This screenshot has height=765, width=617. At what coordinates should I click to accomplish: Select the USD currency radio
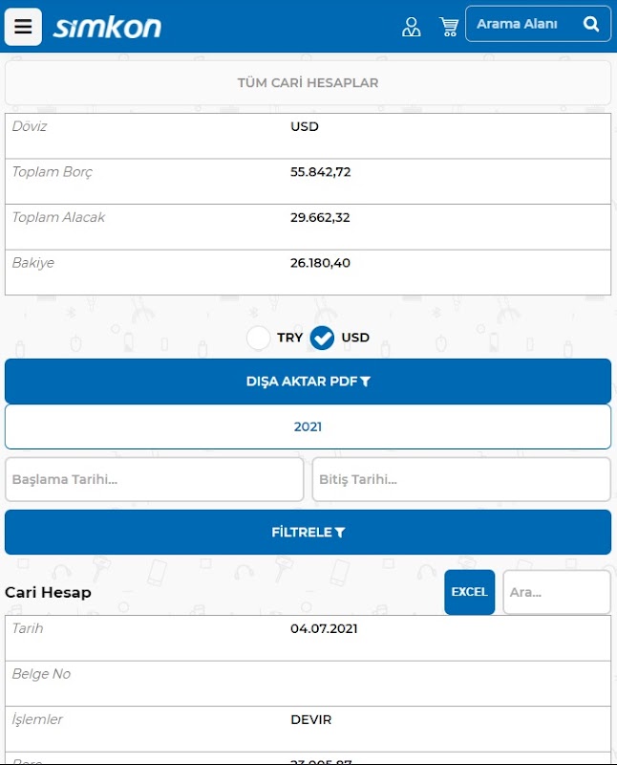tap(323, 338)
